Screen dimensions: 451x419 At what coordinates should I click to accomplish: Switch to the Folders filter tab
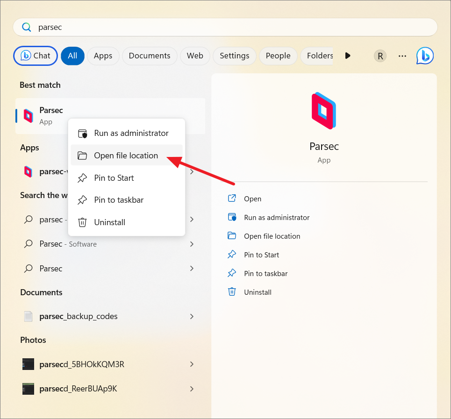pos(317,56)
